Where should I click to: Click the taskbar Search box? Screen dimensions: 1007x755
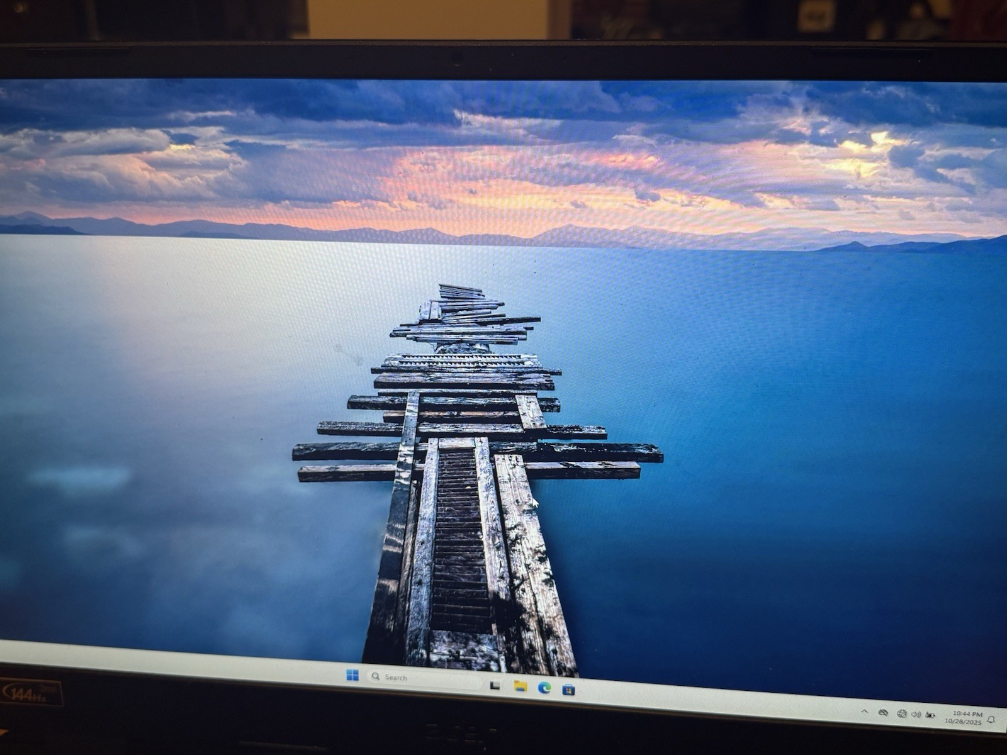(x=425, y=678)
